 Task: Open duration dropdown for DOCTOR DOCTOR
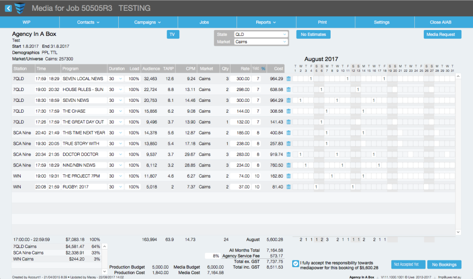coord(120,155)
